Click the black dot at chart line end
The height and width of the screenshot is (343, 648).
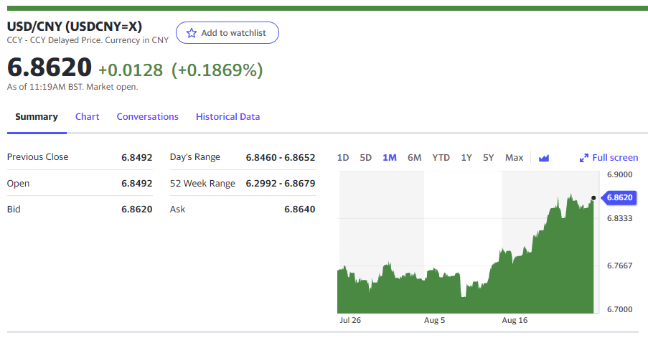coord(593,197)
